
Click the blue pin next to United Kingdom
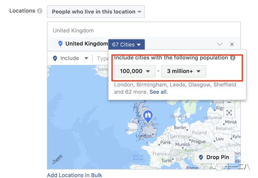coord(61,43)
